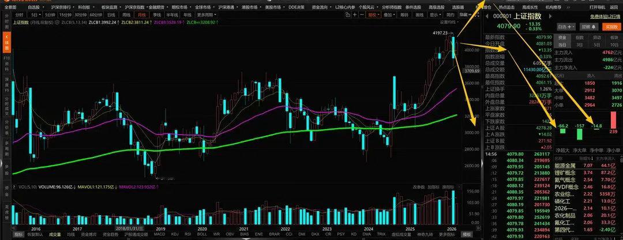623x240 pixels.
Task: Select the 分时图 sidebar item
Action: tap(6, 22)
